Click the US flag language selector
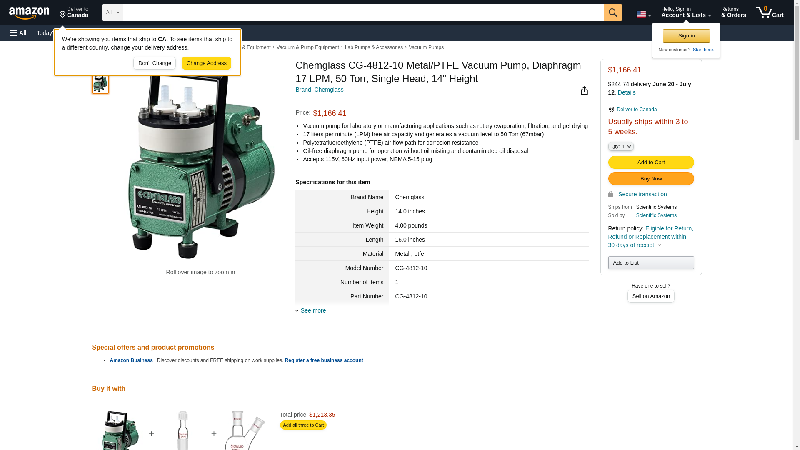Viewport: 800px width, 450px height. coord(643,14)
